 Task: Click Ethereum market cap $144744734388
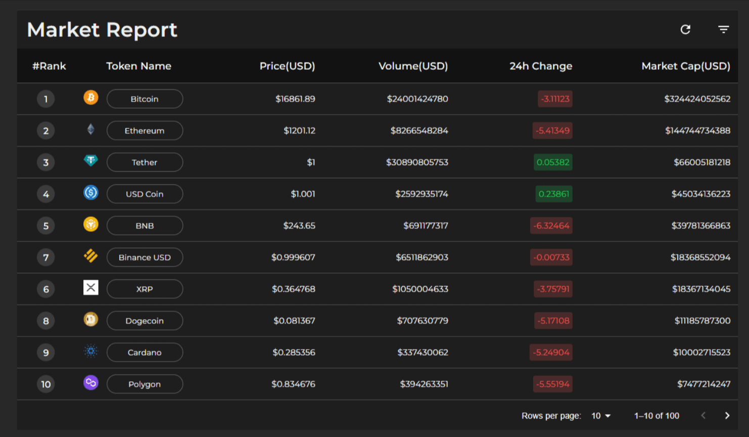(698, 130)
